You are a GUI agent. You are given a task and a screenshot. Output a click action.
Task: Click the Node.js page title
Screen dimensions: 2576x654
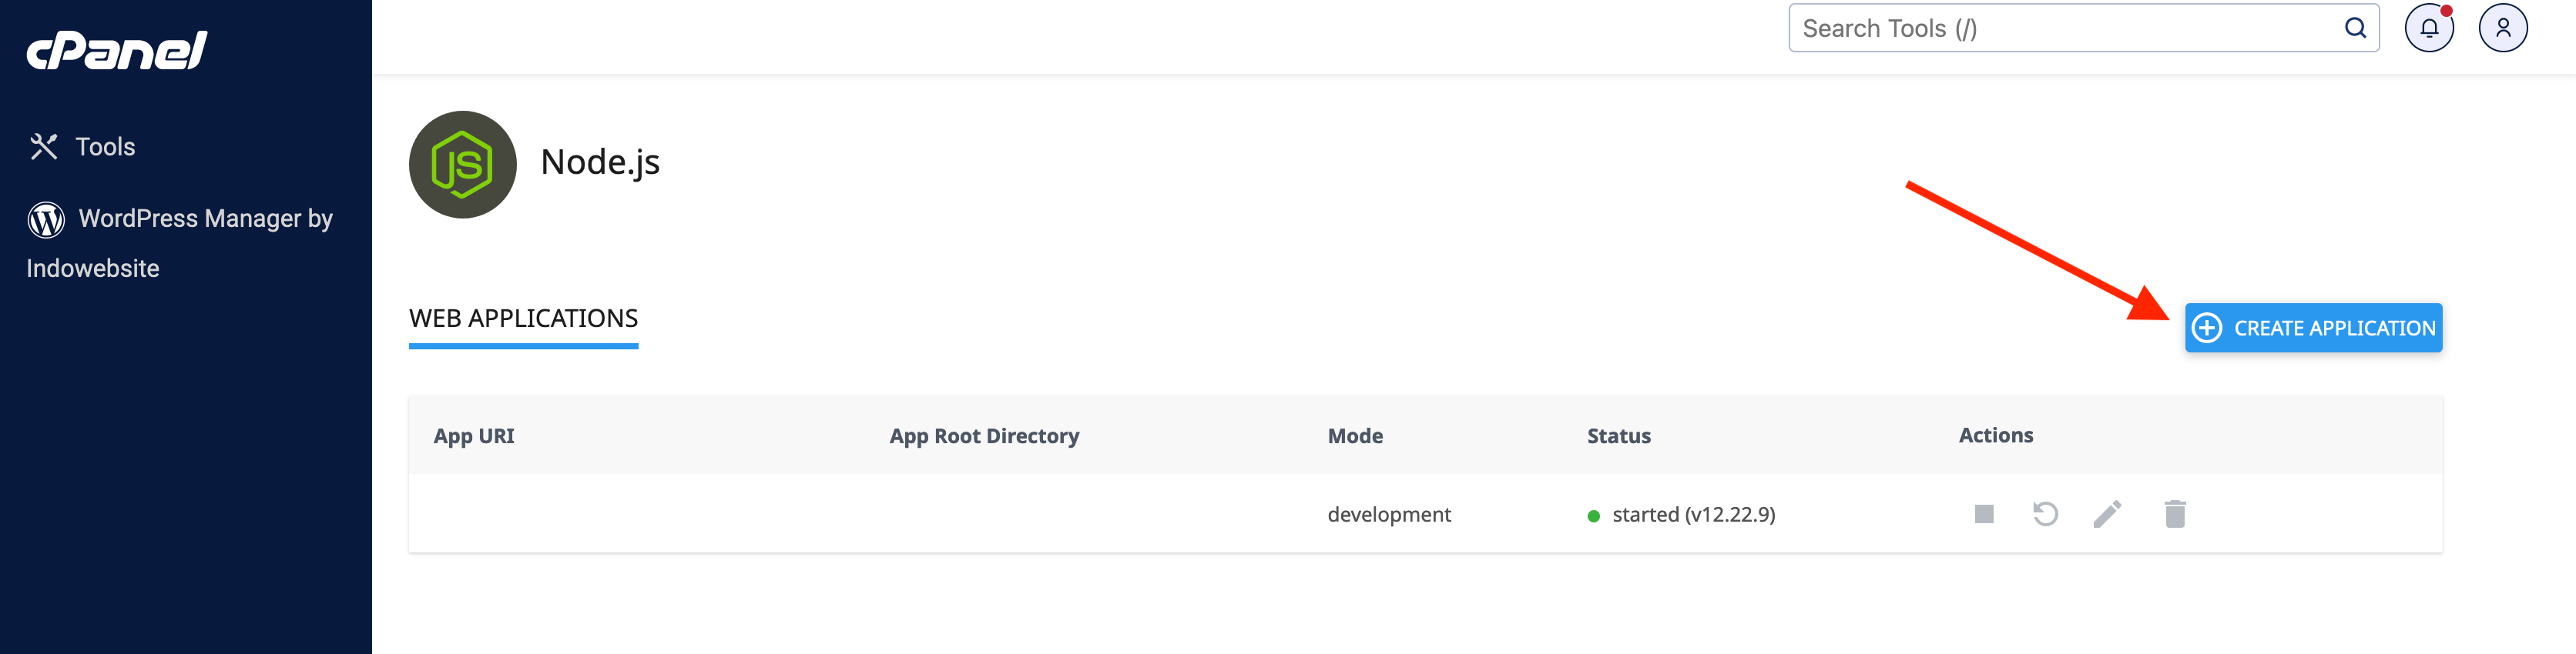tap(600, 162)
